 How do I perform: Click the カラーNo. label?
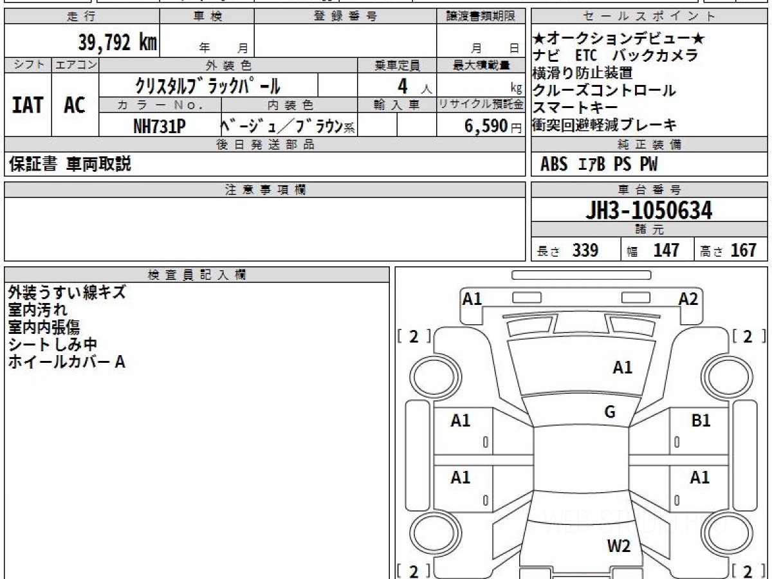[160, 105]
